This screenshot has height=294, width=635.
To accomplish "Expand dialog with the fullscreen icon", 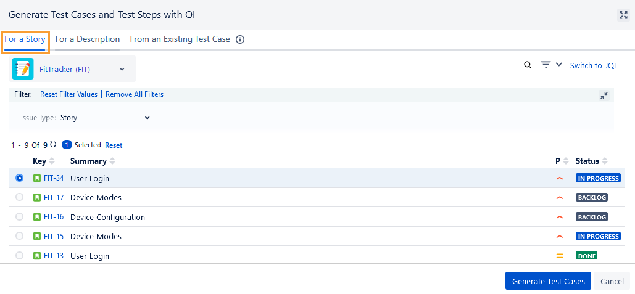I will tap(623, 15).
